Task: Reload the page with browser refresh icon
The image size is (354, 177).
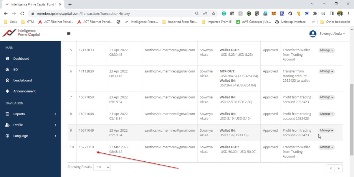Action: pos(22,14)
